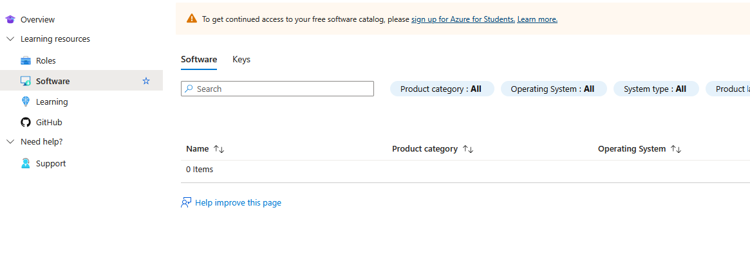Click the Software monitor icon
This screenshot has height=264, width=750.
tap(26, 82)
